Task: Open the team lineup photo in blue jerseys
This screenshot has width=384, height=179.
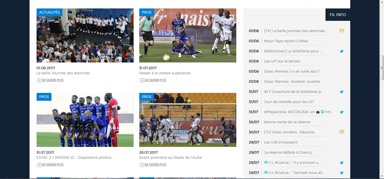Action: [x=85, y=120]
